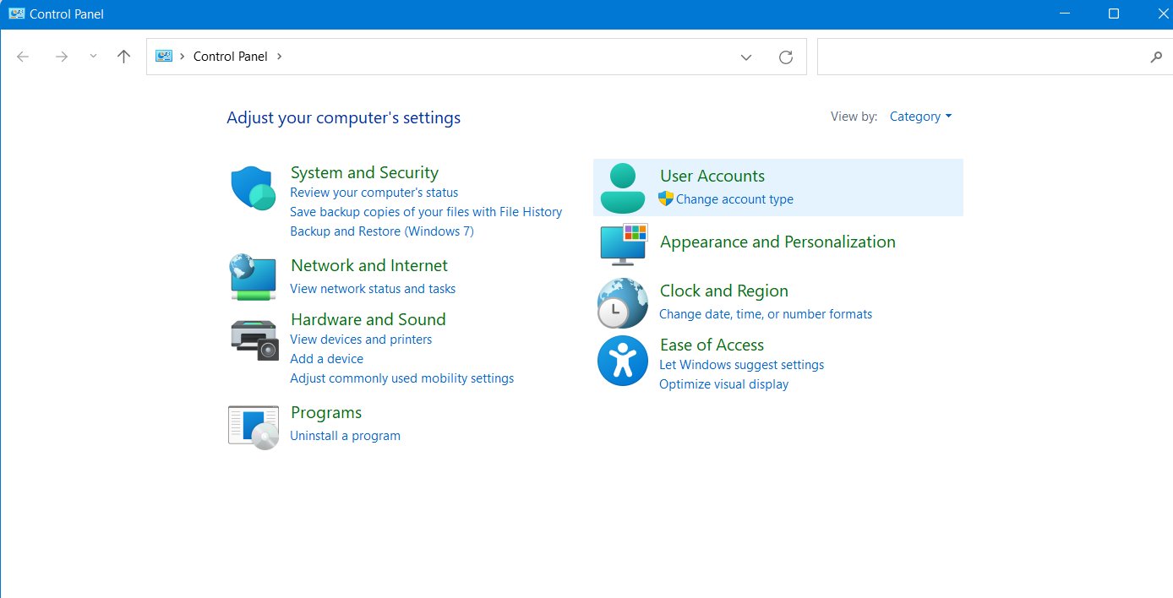Click the Appearance and Personalization icon
1173x598 pixels.
click(623, 244)
